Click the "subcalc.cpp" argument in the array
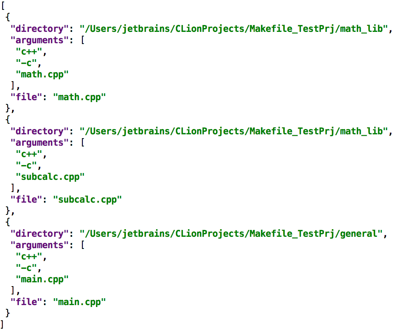The image size is (399, 329). [x=50, y=177]
